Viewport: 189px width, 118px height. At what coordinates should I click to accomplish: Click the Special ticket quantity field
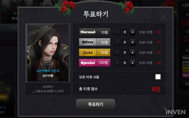pos(125,63)
